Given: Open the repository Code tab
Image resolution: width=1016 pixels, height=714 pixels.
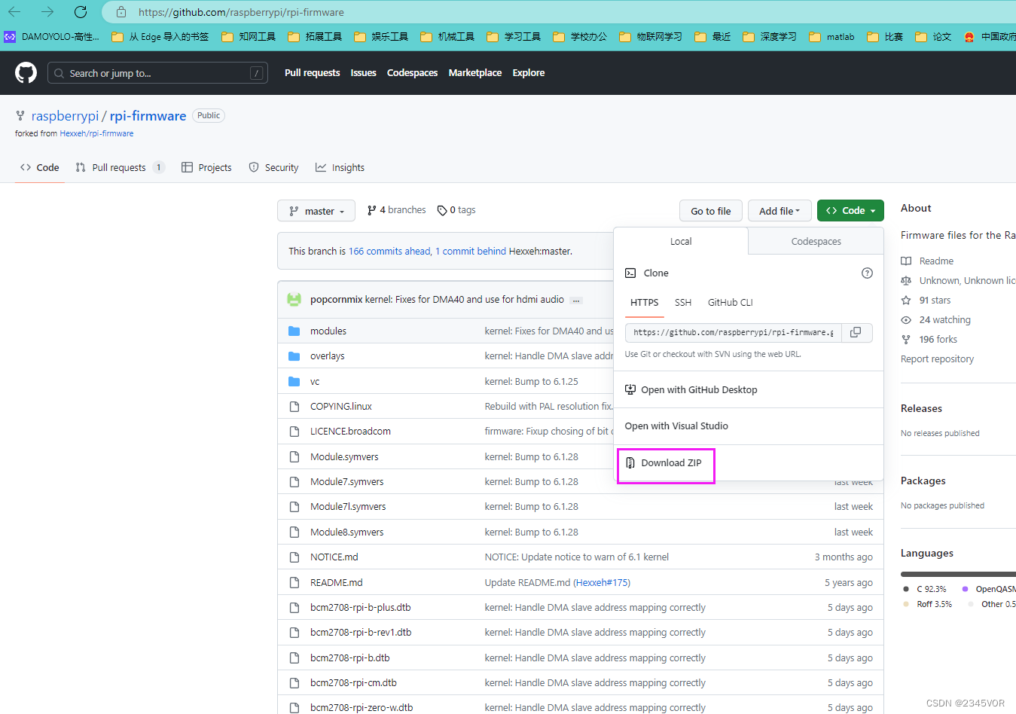Looking at the screenshot, I should [x=40, y=167].
